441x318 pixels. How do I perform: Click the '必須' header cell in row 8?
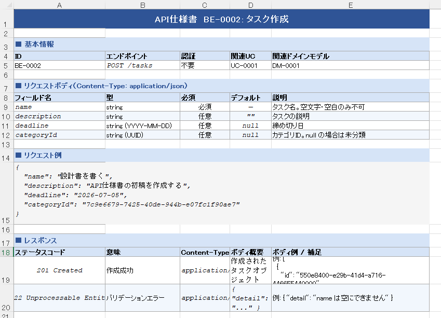coord(205,98)
